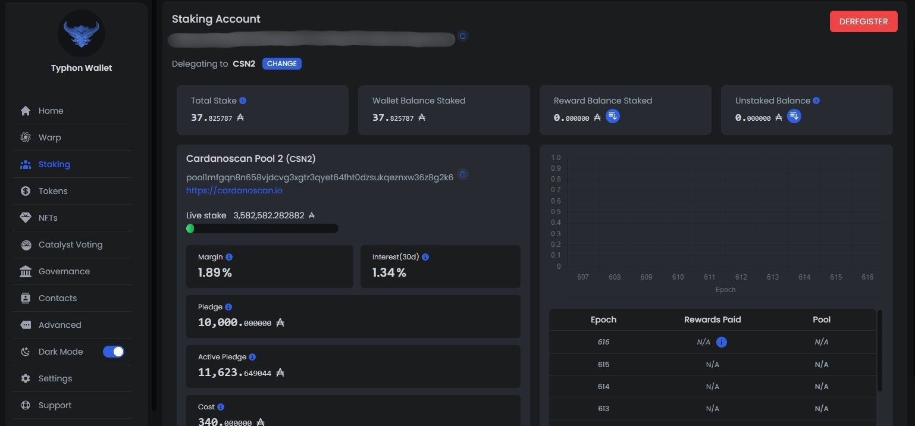Open the Home page

click(51, 111)
